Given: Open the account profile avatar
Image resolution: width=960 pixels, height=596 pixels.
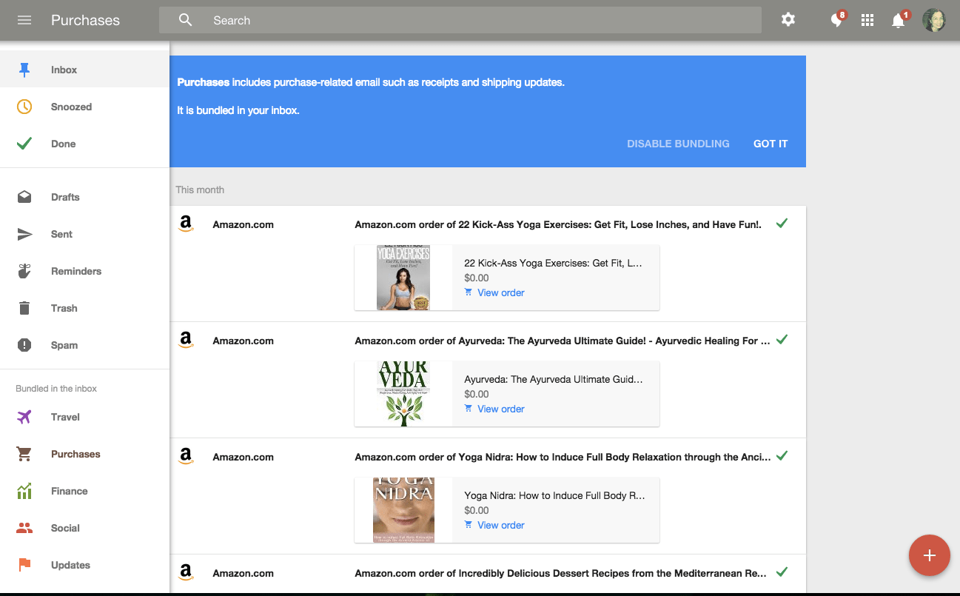Looking at the screenshot, I should 934,20.
